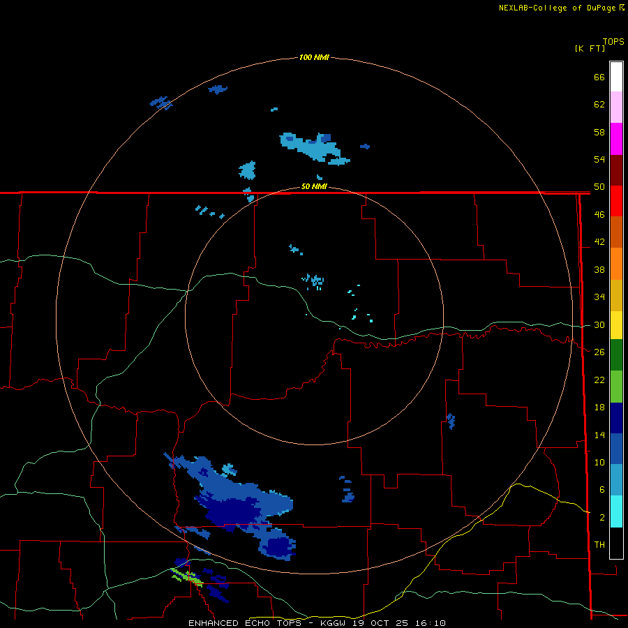This screenshot has width=628, height=628.
Task: Click the "62" legend label
Action: tap(599, 105)
